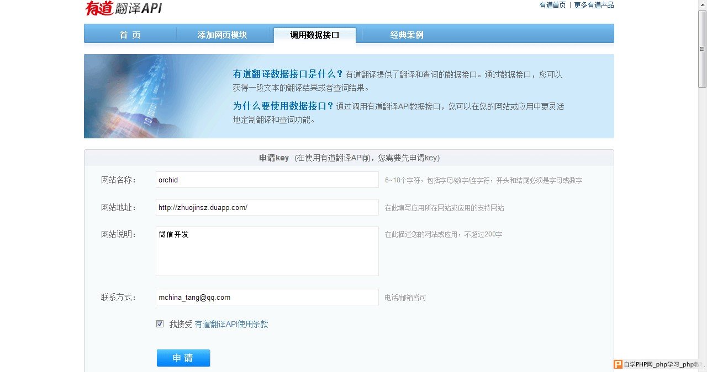Click the 为什么要使用数据接口？ heading
707x372 pixels.
(x=283, y=106)
